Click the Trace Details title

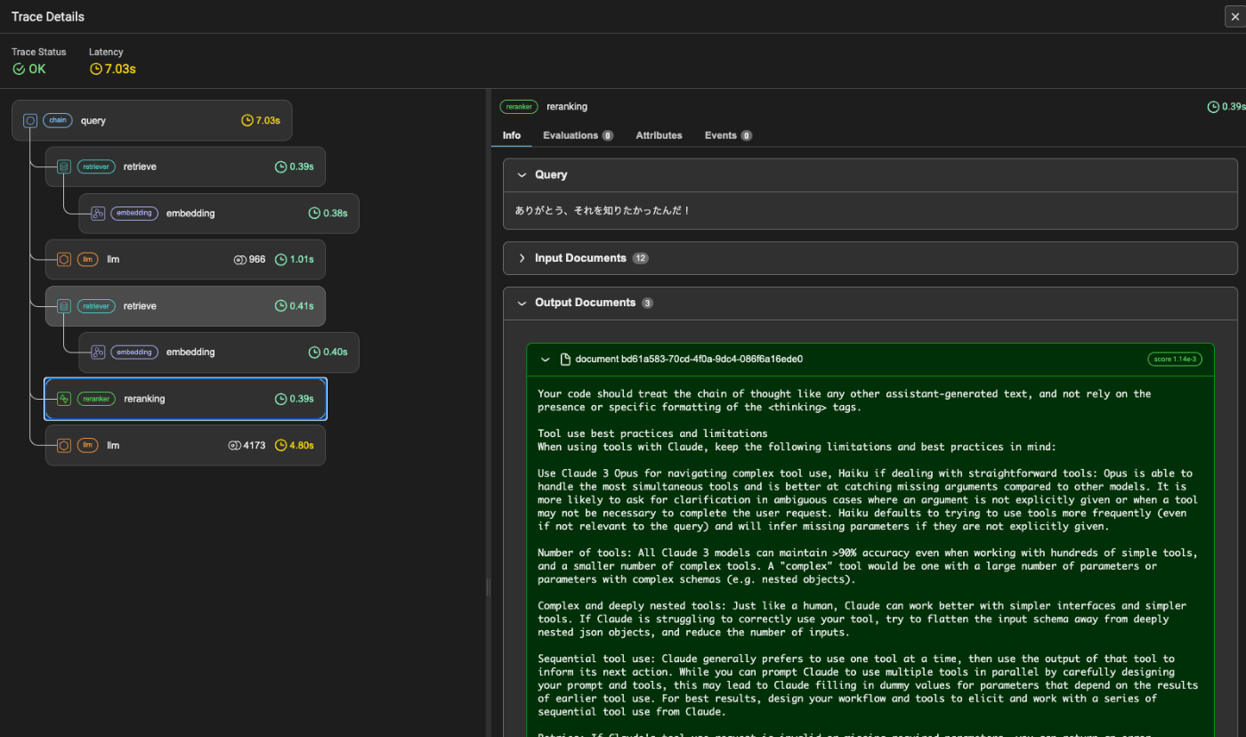click(48, 17)
